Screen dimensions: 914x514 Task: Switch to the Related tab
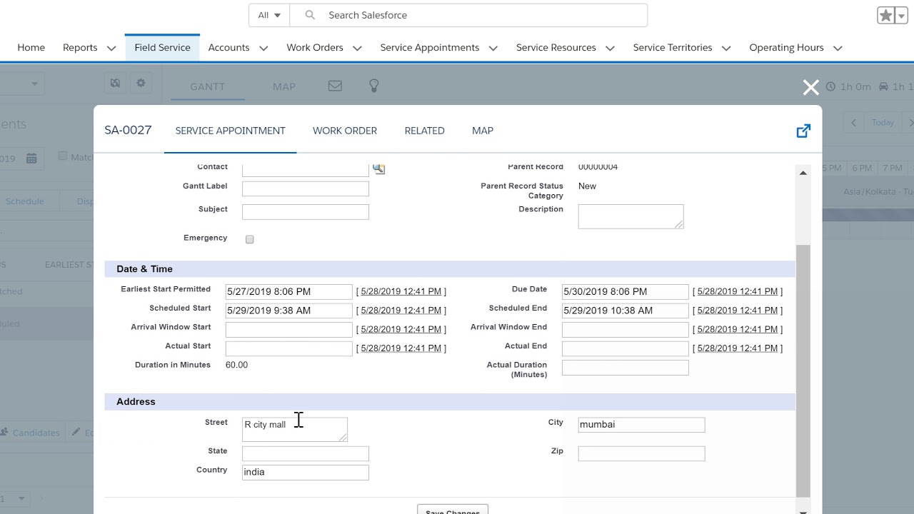[424, 131]
